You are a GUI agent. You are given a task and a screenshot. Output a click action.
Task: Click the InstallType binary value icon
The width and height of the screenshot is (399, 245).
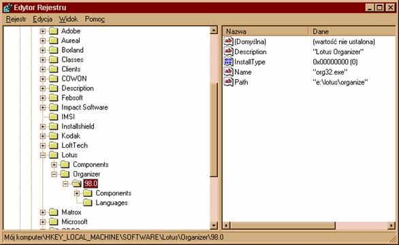tap(229, 62)
